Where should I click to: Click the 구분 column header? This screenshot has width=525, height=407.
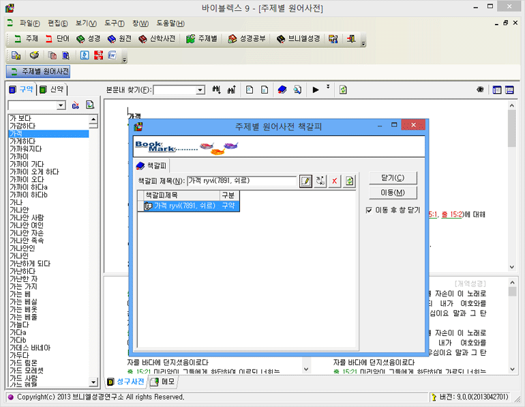click(x=229, y=195)
